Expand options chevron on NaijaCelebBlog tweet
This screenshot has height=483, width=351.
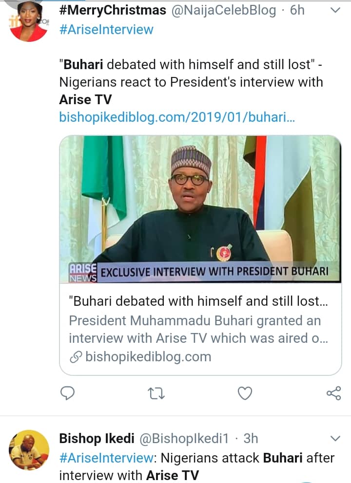click(335, 10)
